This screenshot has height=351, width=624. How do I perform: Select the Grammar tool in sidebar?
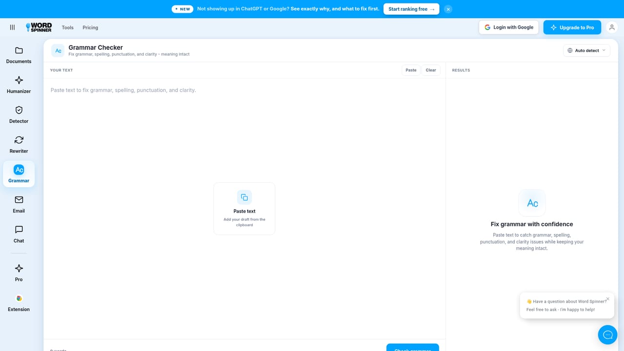[x=19, y=174]
